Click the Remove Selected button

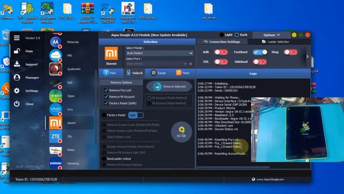click(x=169, y=86)
